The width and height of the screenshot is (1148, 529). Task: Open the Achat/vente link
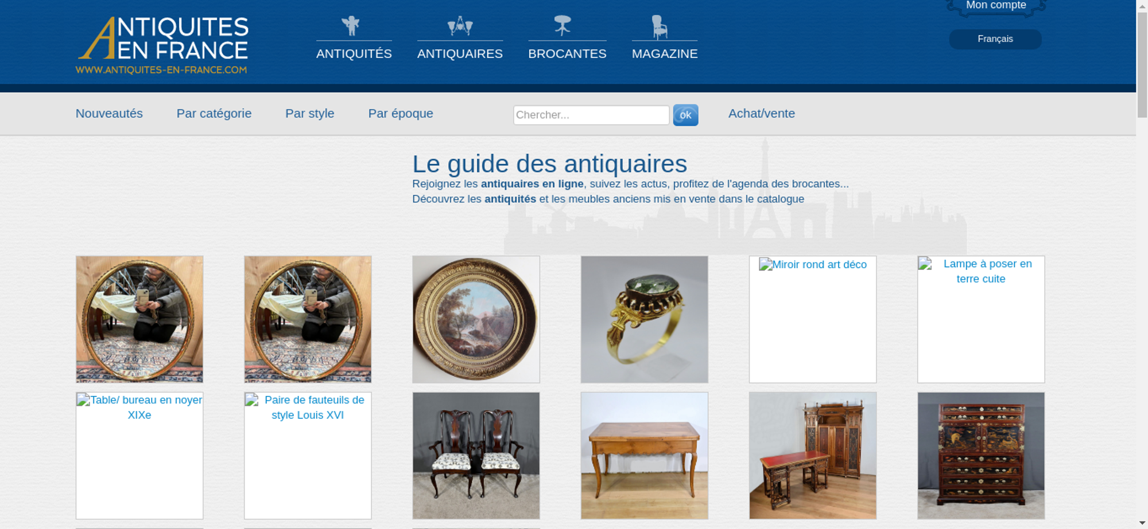click(762, 113)
